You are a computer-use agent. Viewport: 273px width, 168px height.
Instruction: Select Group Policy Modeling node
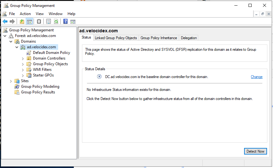(40, 87)
